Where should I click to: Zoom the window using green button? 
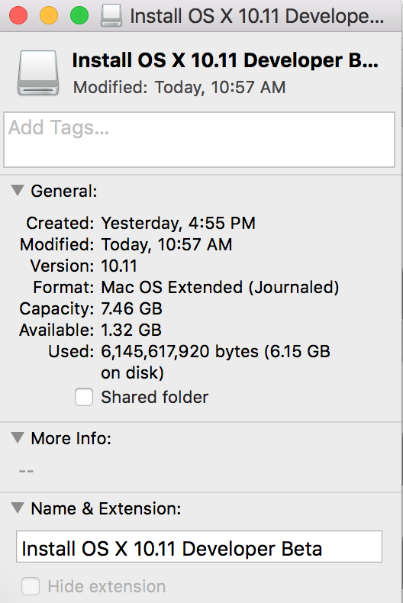point(79,16)
